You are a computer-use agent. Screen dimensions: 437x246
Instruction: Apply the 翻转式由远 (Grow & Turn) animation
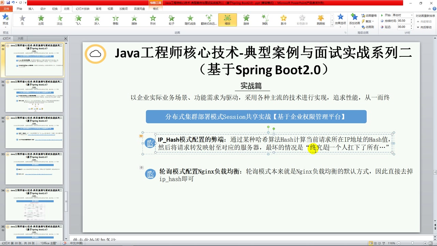click(209, 20)
